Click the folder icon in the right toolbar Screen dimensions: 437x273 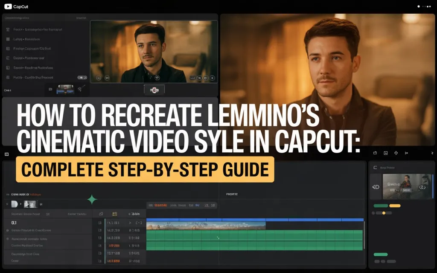pyautogui.click(x=375, y=153)
